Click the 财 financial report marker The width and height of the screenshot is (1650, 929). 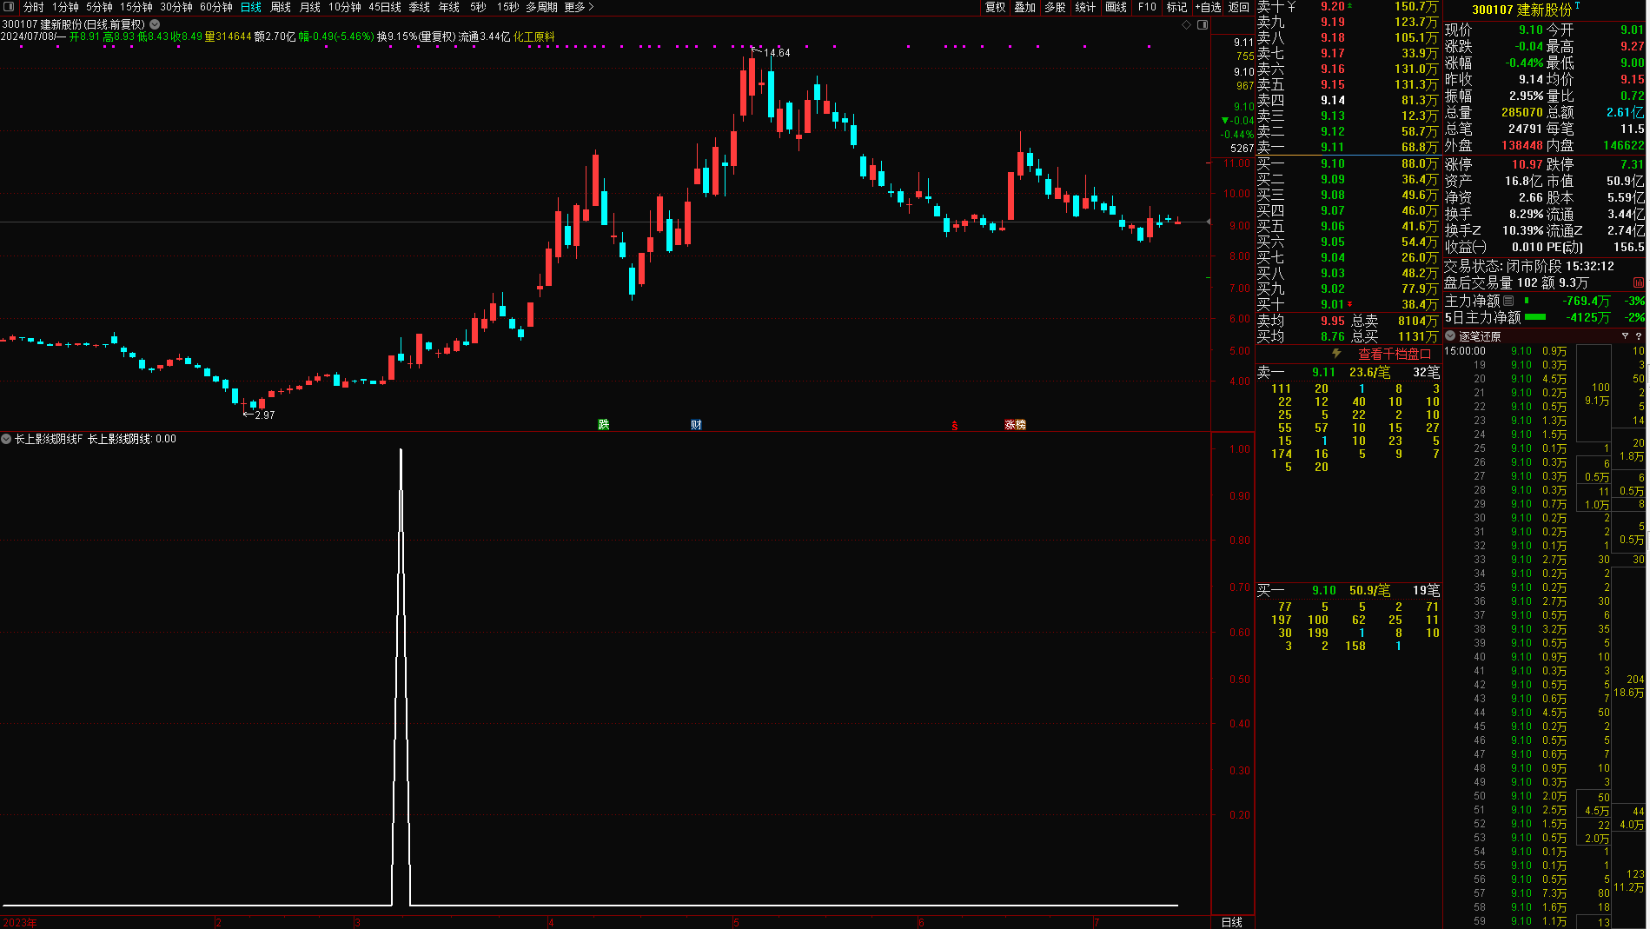pos(696,425)
